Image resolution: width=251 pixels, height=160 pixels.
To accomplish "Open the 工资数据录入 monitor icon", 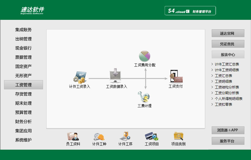I will 115,76.
